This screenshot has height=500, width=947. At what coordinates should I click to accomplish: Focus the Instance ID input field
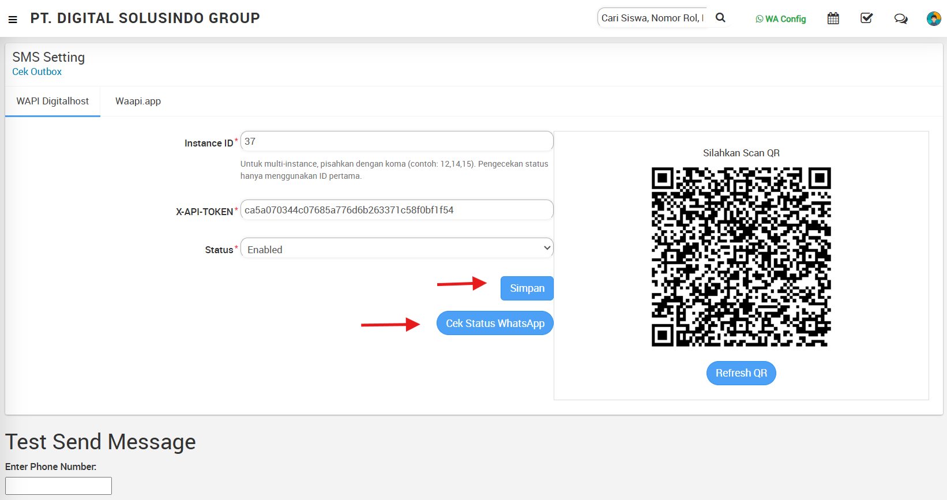(x=397, y=141)
